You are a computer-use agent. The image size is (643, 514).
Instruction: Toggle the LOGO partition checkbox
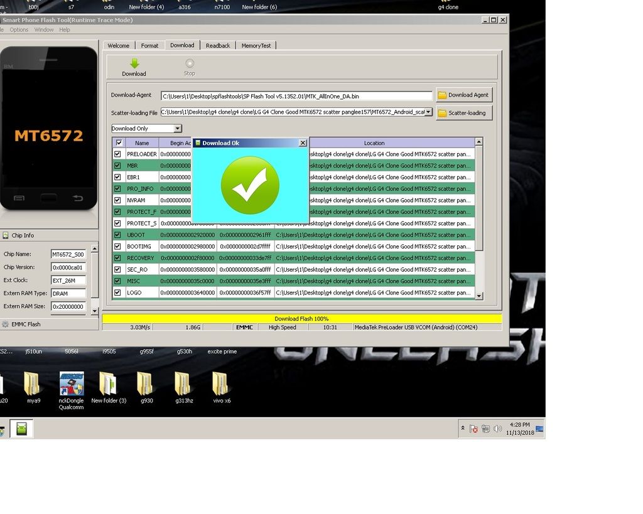coord(117,292)
